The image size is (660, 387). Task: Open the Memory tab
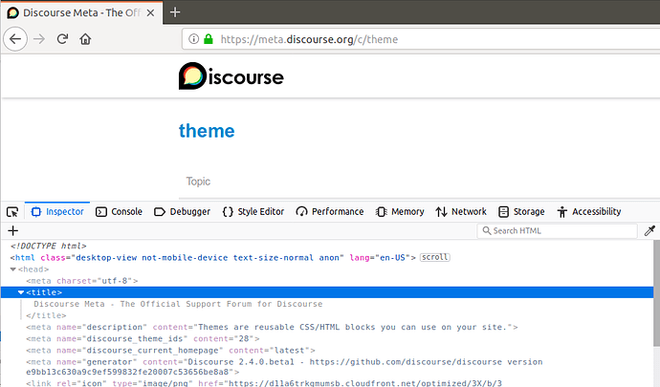click(x=400, y=211)
